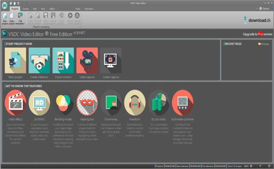Collapse the ribbon with the caret arrow
The image size is (274, 169).
pyautogui.click(x=257, y=8)
